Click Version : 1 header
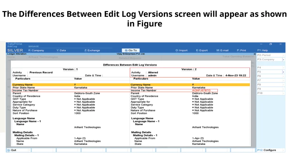 pyautogui.click(x=70, y=69)
